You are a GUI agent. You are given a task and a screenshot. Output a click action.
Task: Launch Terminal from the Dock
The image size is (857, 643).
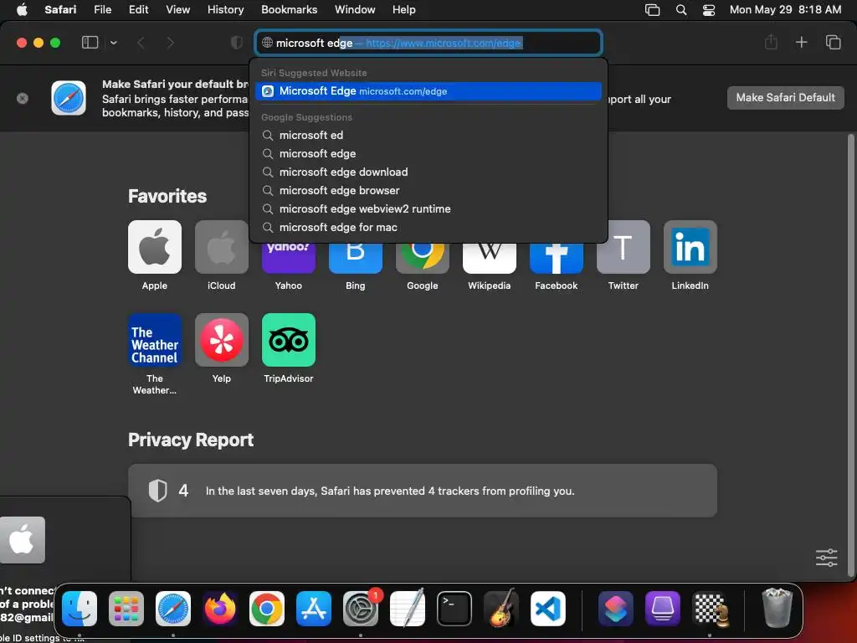click(454, 609)
